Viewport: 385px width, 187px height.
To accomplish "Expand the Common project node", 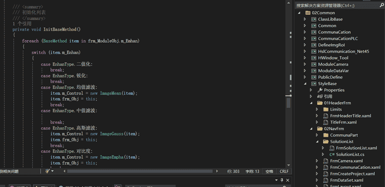I will tap(305, 26).
